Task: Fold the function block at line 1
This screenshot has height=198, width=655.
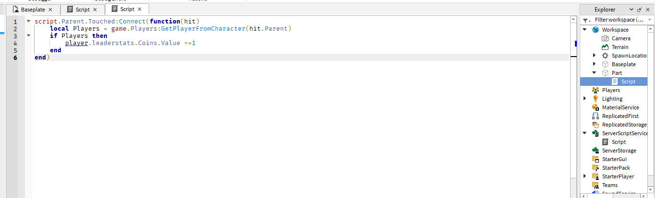Action: tap(28, 22)
